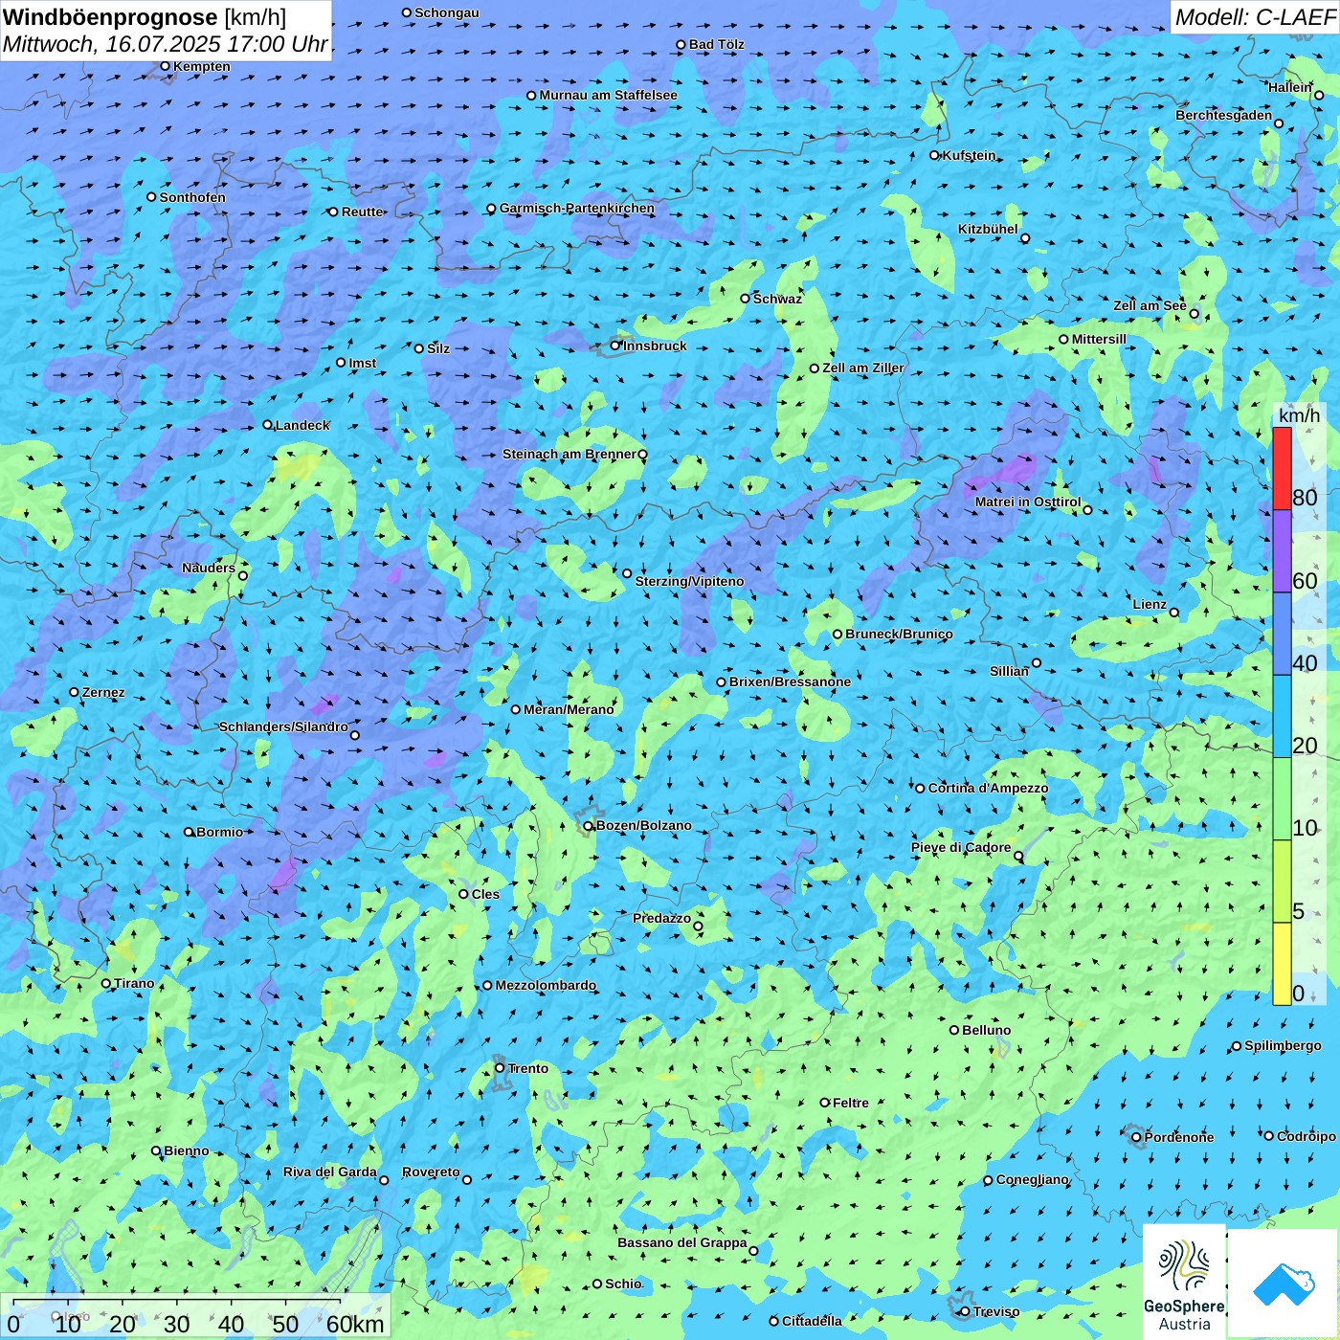This screenshot has width=1340, height=1340.
Task: Click the 'Kitzbühel' label
Action: click(988, 229)
